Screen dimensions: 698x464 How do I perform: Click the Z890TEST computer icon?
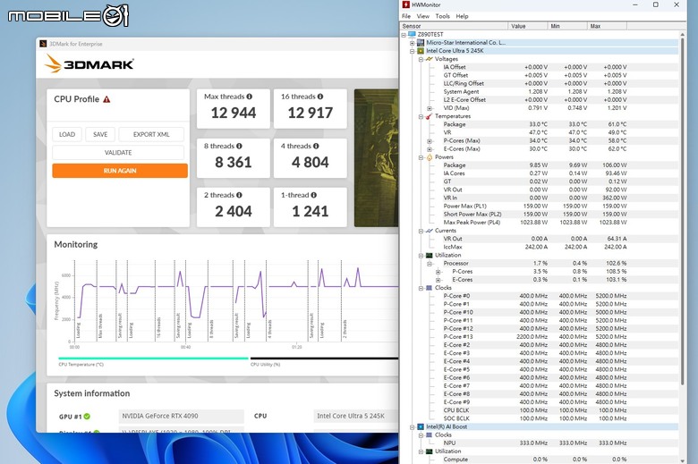[x=412, y=34]
